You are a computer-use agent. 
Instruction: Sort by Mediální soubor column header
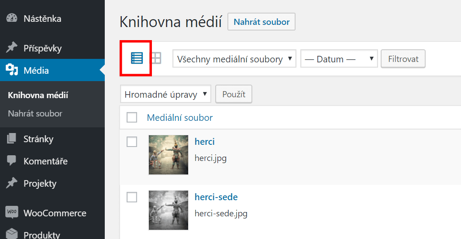click(179, 118)
